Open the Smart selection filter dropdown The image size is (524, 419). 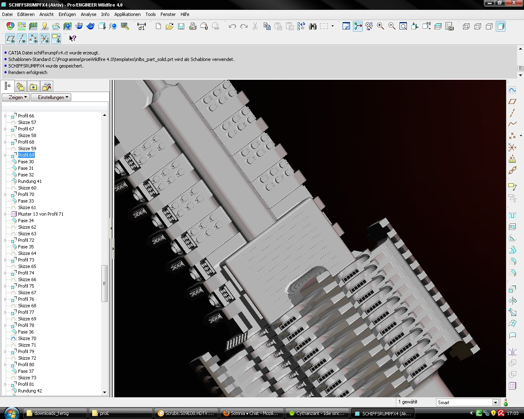[495, 403]
